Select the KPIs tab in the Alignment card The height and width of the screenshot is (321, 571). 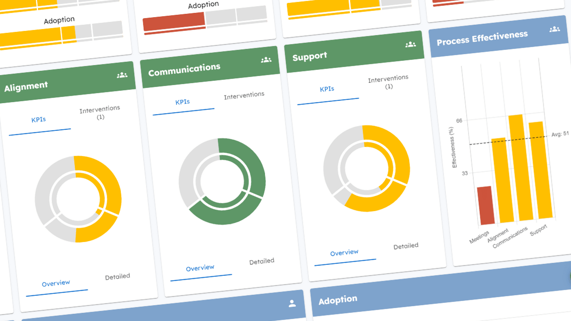(39, 120)
